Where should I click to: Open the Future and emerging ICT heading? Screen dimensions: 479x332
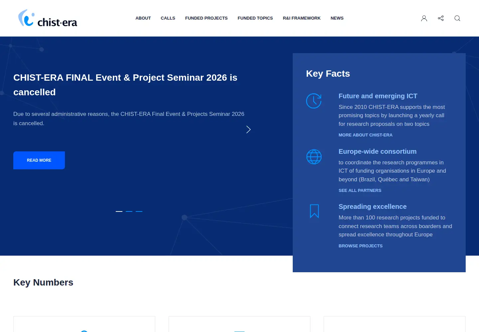pos(378,96)
